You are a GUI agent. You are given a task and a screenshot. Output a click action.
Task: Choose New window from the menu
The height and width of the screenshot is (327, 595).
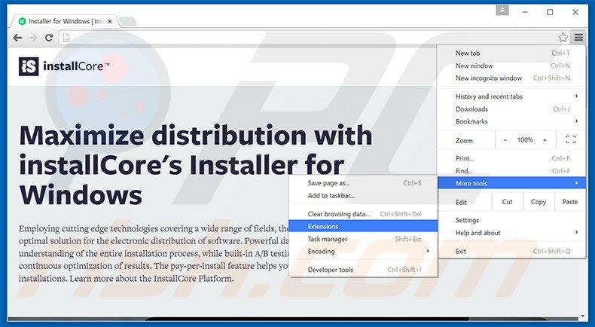(x=512, y=66)
